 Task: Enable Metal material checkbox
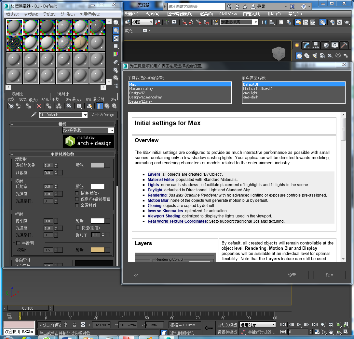pos(77,205)
